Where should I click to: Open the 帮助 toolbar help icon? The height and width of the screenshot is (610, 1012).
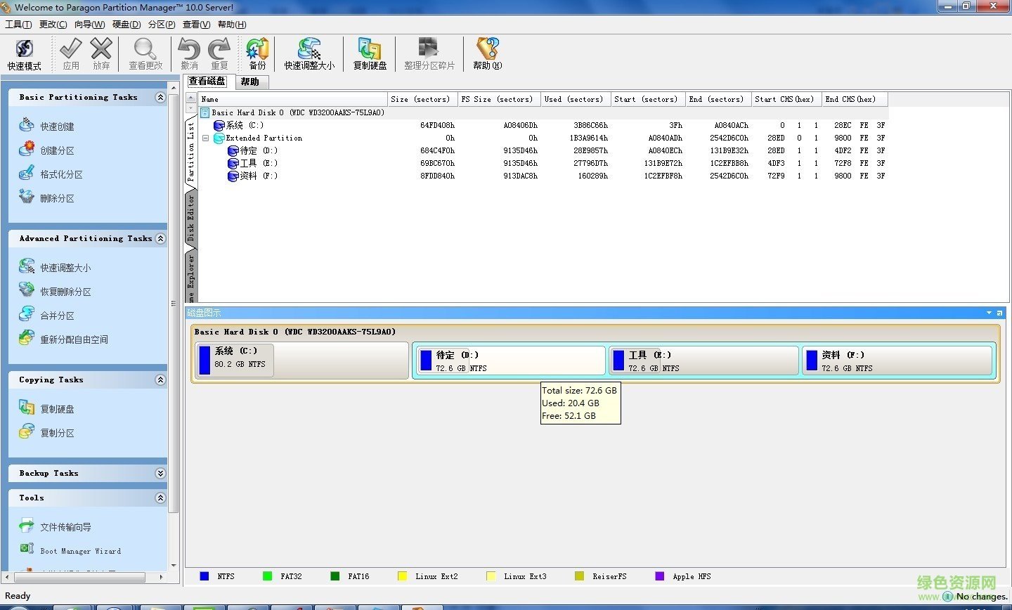pyautogui.click(x=487, y=54)
